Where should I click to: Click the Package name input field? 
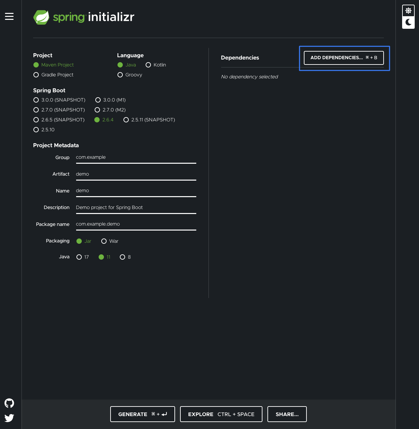136,224
